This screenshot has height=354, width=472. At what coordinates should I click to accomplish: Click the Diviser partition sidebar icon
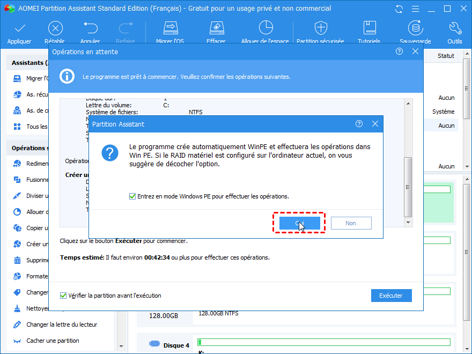click(x=17, y=196)
